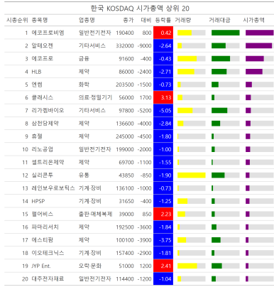Click the sector cell 출판·매체복제
The image size is (274, 287).
coord(95,214)
